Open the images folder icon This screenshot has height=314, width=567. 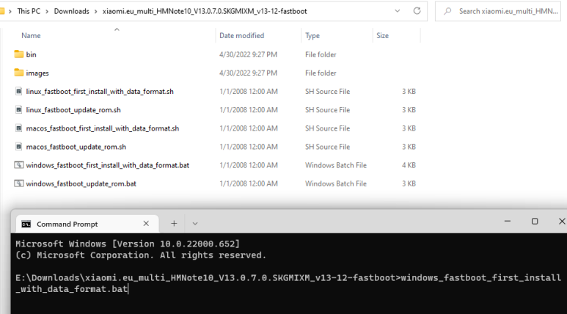[19, 73]
